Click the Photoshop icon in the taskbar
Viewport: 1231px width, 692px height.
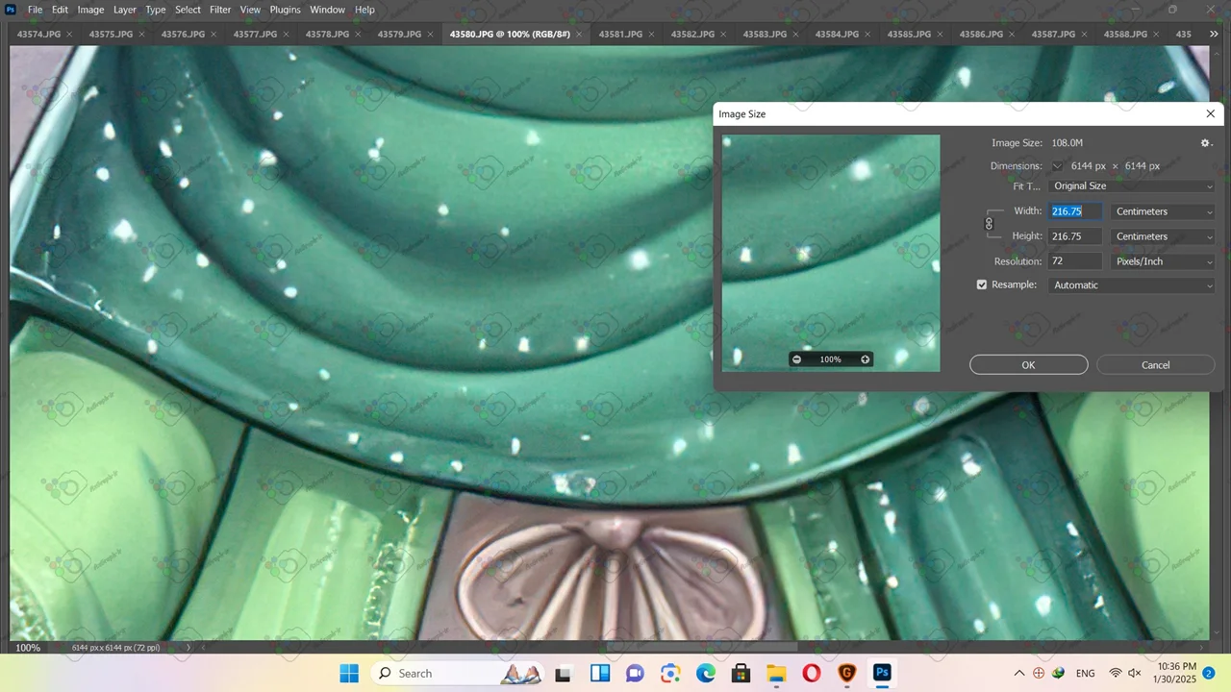[x=882, y=673]
